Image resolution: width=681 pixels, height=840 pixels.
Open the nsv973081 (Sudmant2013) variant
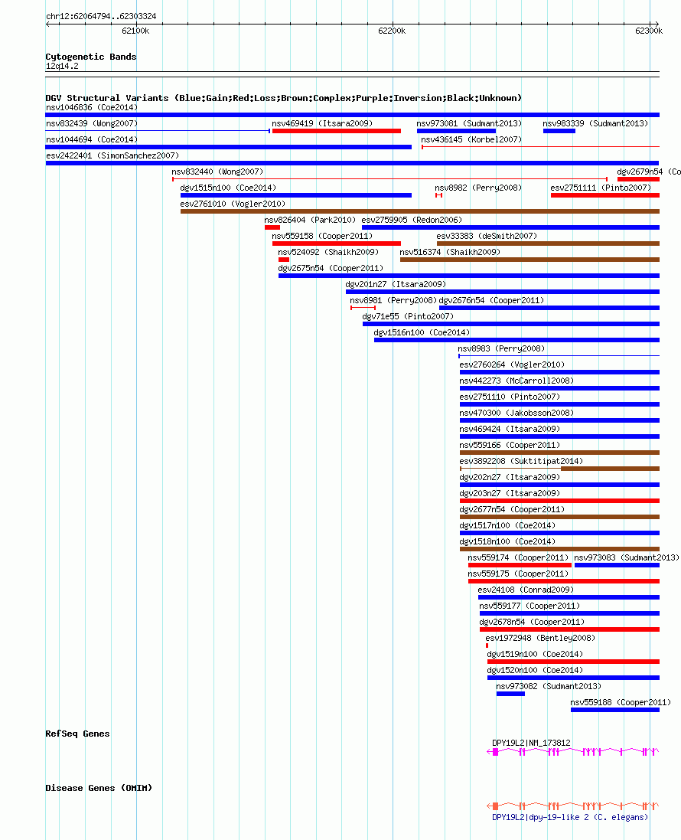pyautogui.click(x=469, y=123)
